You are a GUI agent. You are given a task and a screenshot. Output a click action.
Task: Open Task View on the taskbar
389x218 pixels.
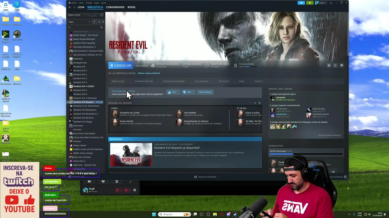(x=195, y=214)
